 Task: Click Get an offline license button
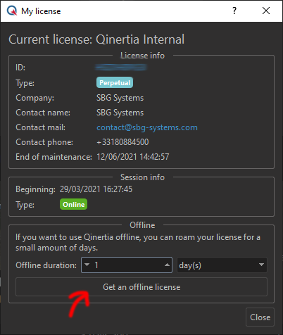pyautogui.click(x=141, y=287)
